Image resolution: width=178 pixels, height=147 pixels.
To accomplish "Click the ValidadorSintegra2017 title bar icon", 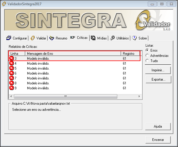I will tap(4, 4).
